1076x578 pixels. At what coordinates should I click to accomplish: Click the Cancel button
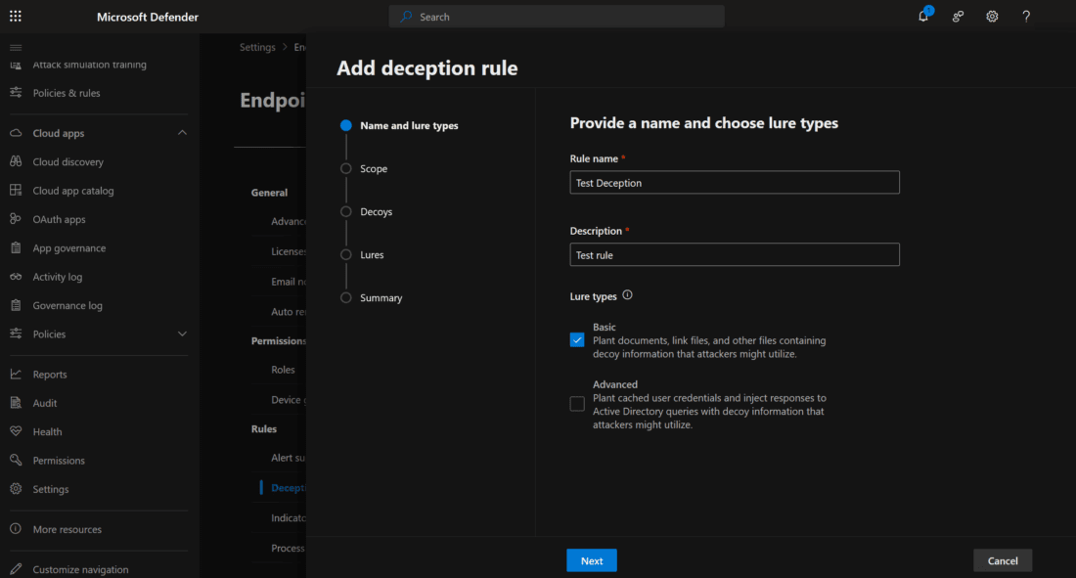(1003, 560)
